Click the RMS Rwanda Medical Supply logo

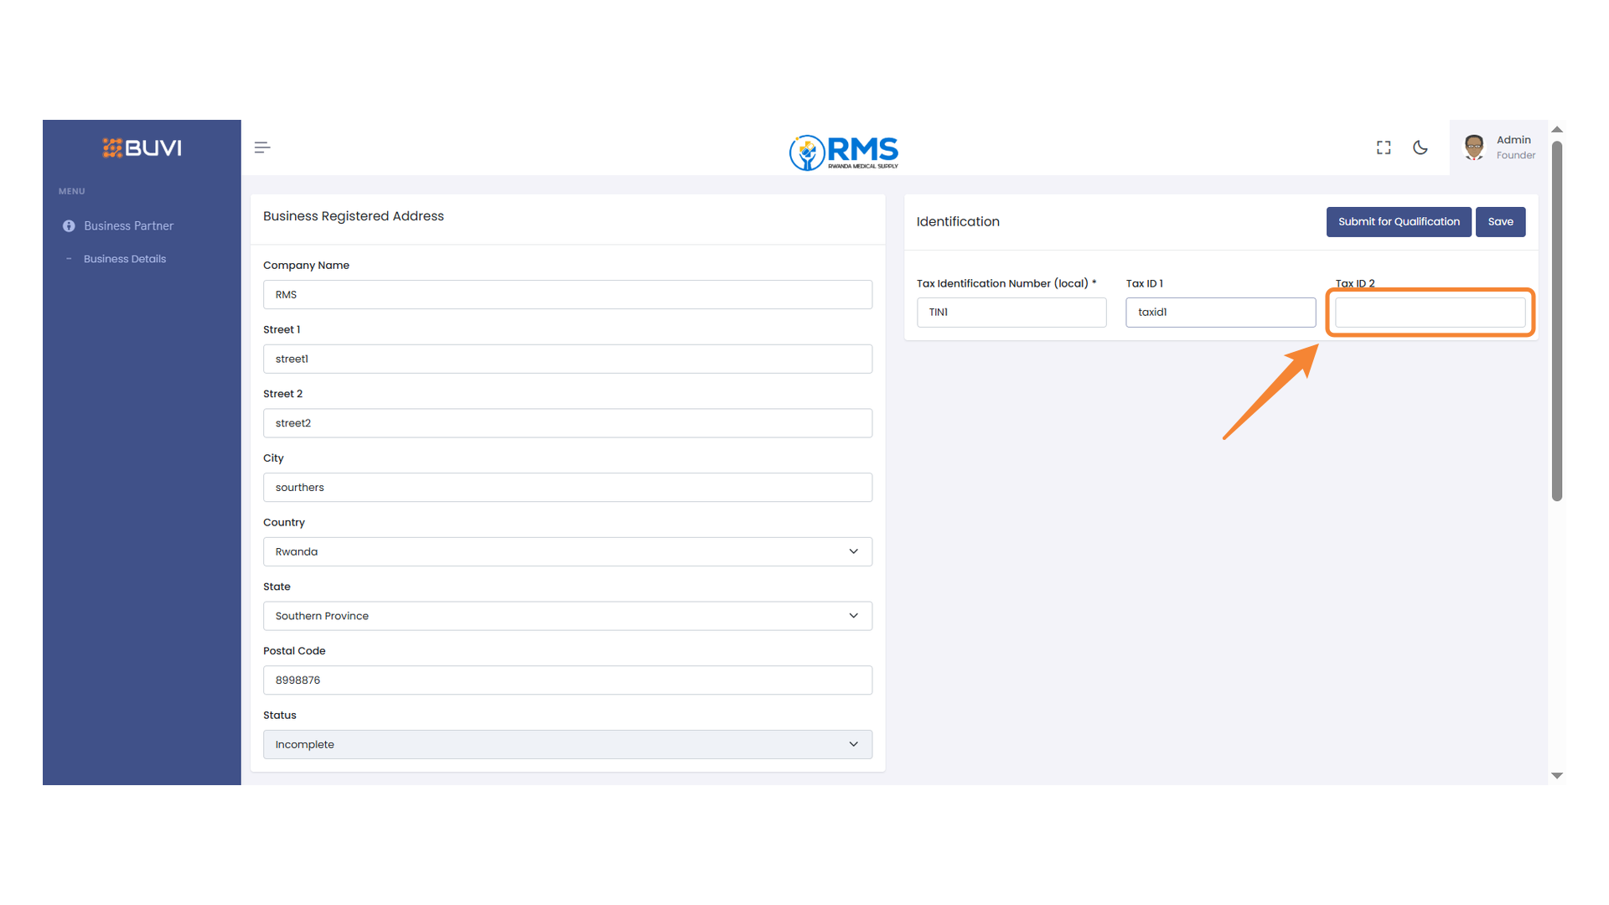[843, 153]
